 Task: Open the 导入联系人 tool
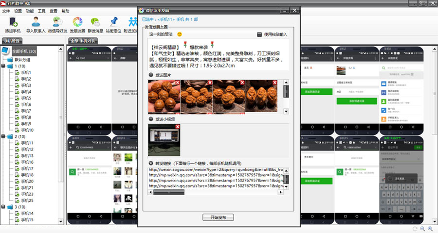pos(36,22)
